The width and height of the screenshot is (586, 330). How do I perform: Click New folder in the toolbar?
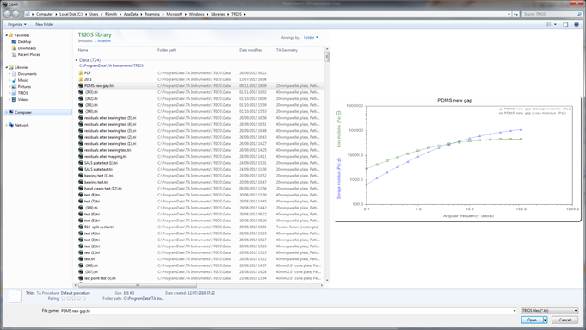click(x=45, y=24)
